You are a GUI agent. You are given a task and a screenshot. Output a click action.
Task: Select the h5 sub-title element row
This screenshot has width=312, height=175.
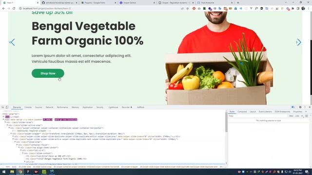pyautogui.click(x=48, y=156)
